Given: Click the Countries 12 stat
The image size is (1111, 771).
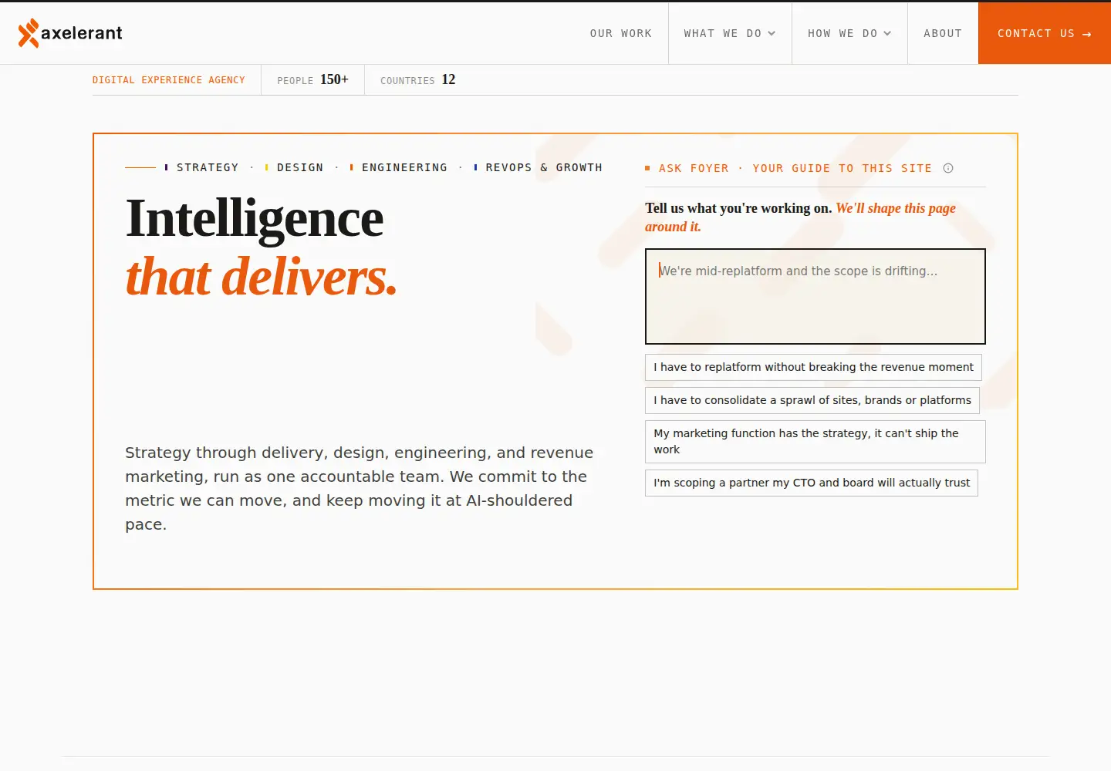Looking at the screenshot, I should click(417, 79).
